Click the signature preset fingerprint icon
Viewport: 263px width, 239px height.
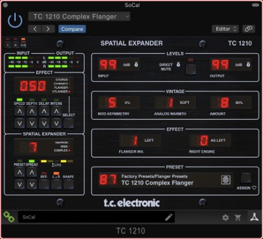point(226,180)
